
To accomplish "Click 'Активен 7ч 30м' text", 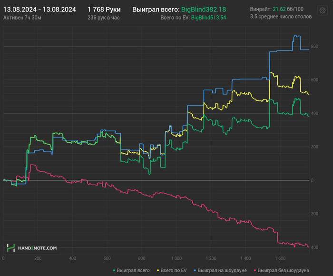I will click(x=22, y=18).
